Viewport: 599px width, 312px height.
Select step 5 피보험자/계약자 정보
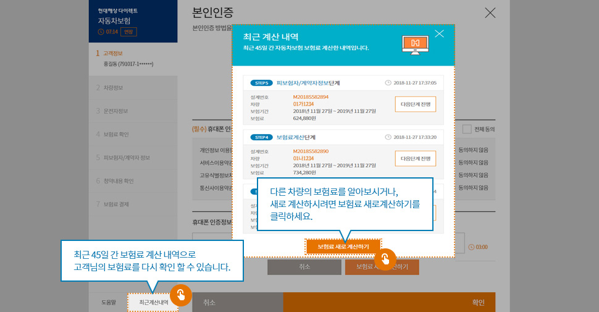[x=133, y=158]
